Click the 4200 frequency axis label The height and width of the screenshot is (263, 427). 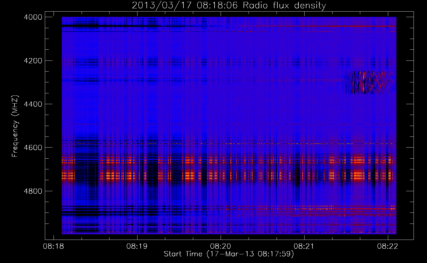[x=33, y=61]
